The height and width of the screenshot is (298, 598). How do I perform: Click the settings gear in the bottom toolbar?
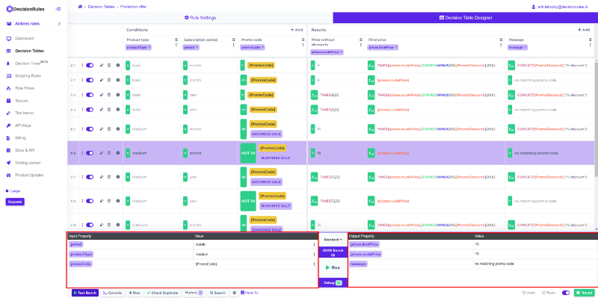[235, 293]
